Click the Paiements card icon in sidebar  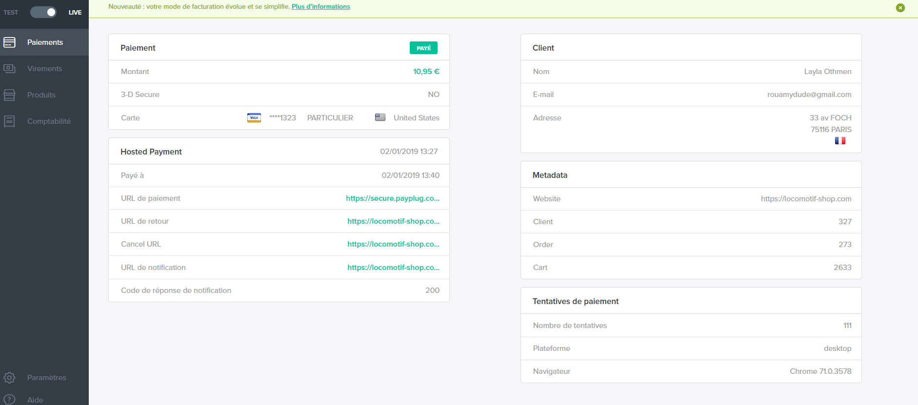coord(9,42)
